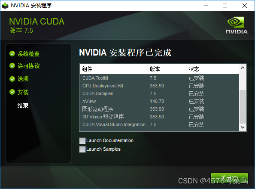Select the 系统检查 step
Screen dimensions: 255x189
(x=28, y=54)
